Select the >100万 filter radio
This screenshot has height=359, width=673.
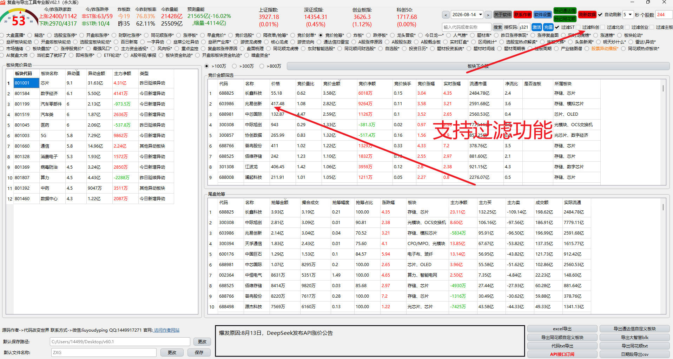click(206, 66)
